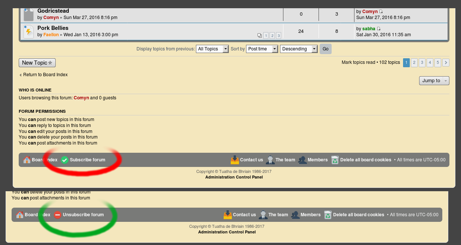Click the Delete all board cookies recycle icon
Image resolution: width=461 pixels, height=245 pixels.
(335, 160)
